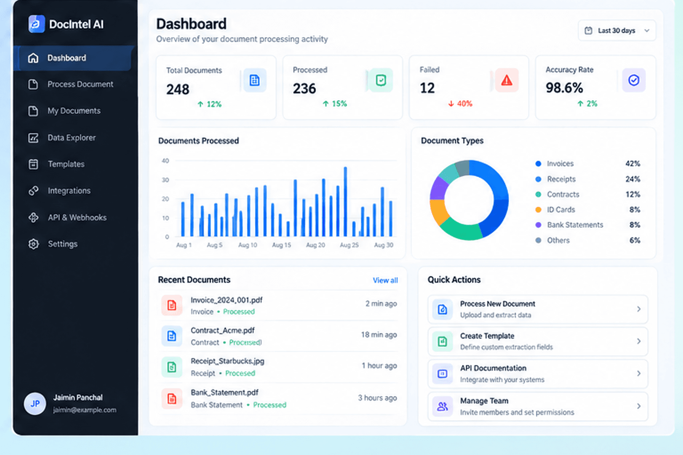Click the jaimin@example.com email text
The width and height of the screenshot is (683, 455).
[x=84, y=410]
